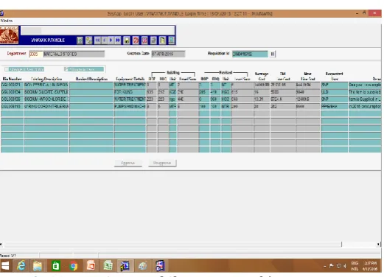Open the Windows Start button
Viewport: 384px width, 277px height.
coord(5,266)
